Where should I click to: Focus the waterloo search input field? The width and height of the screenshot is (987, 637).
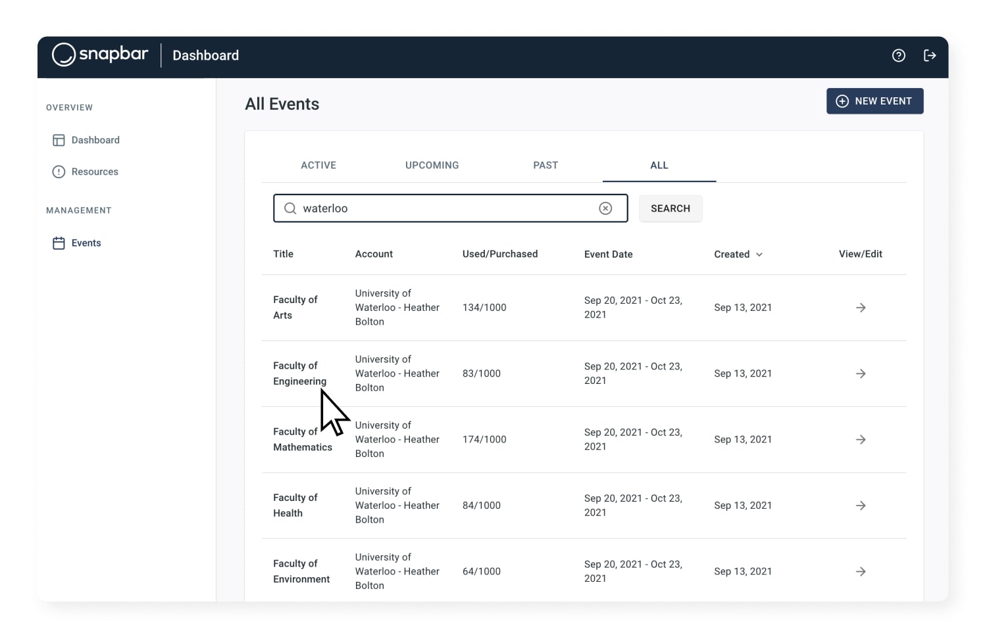click(x=450, y=208)
